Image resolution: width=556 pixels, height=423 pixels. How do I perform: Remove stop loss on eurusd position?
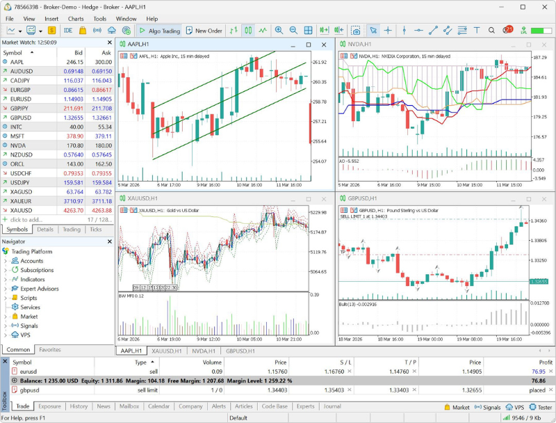(350, 372)
